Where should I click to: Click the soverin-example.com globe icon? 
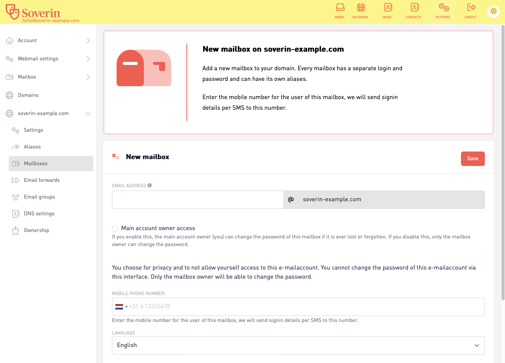[9, 114]
